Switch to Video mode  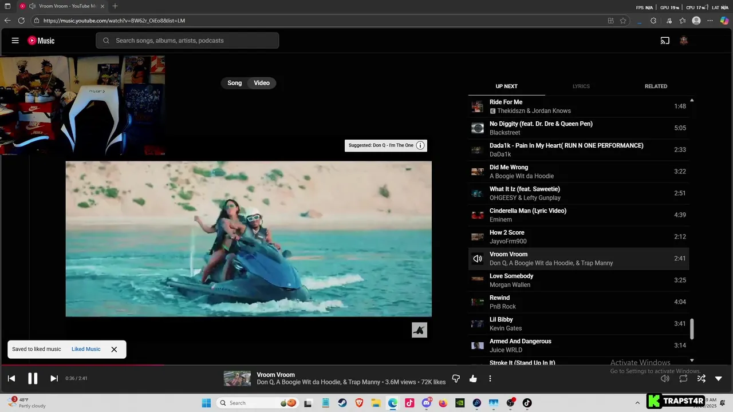click(x=262, y=83)
